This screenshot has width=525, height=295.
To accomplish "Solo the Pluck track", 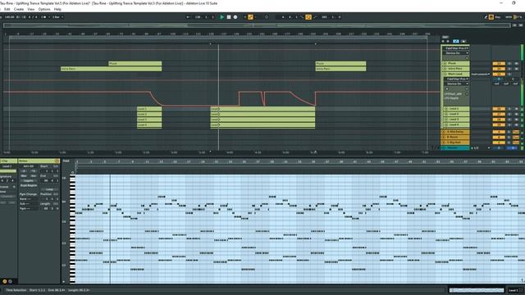I will click(509, 63).
